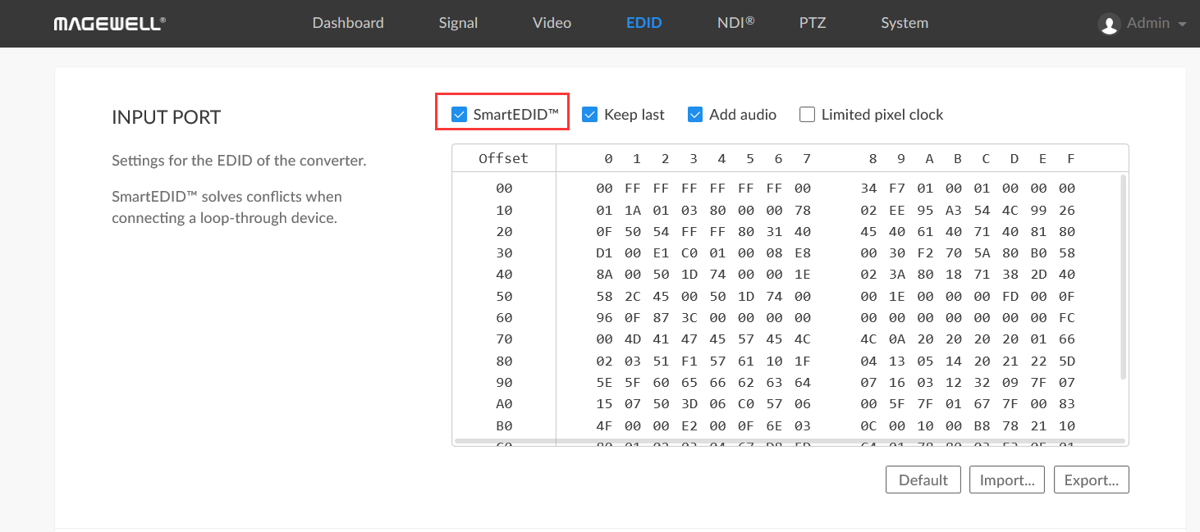Enable Limited pixel clock
Image resolution: width=1200 pixels, height=532 pixels.
pyautogui.click(x=807, y=115)
